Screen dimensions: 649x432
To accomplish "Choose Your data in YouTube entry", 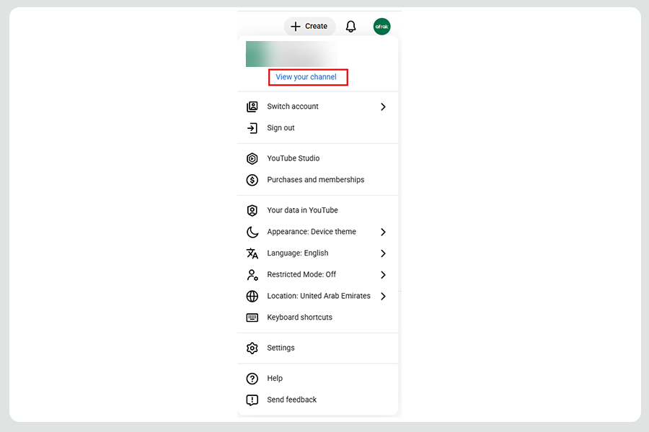I will (302, 210).
